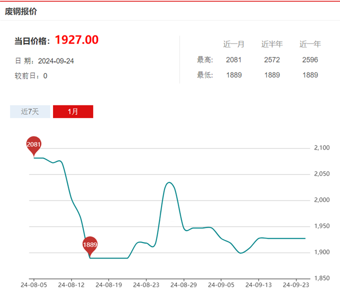Image resolution: width=340 pixels, height=289 pixels.
Task: Switch to the 近7天 tab
Action: tap(30, 111)
